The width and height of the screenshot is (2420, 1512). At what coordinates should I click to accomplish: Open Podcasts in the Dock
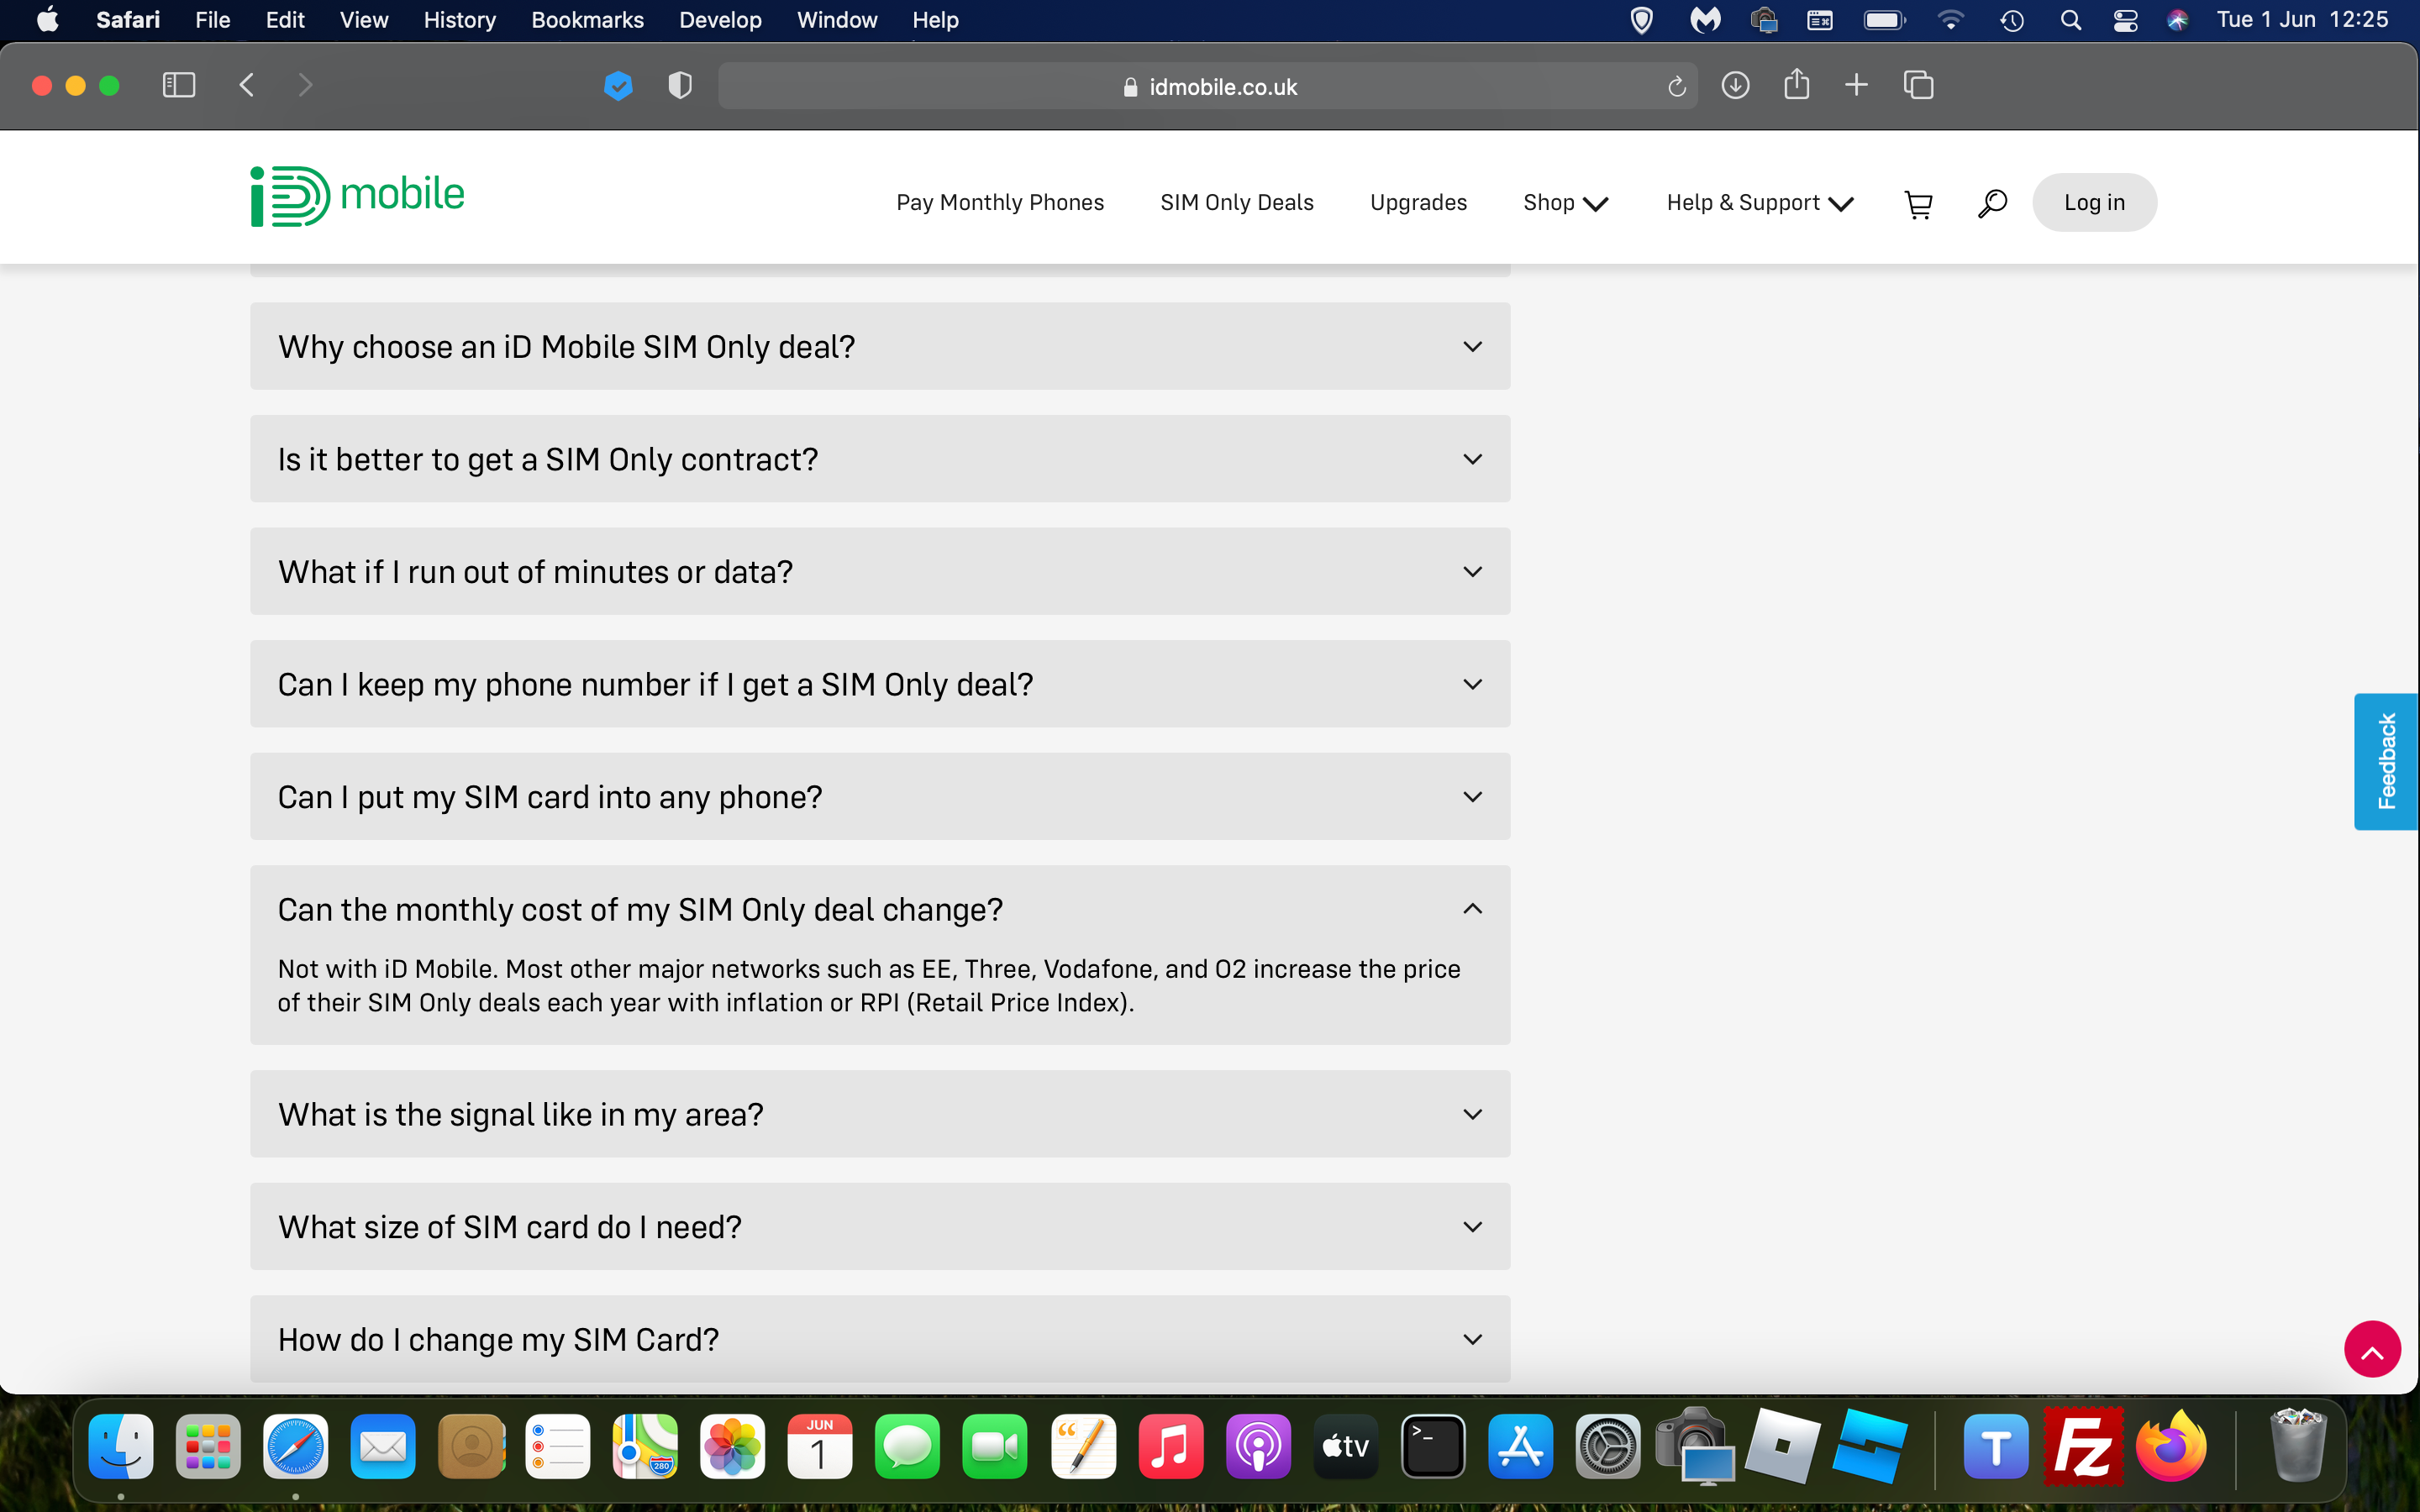pos(1258,1446)
